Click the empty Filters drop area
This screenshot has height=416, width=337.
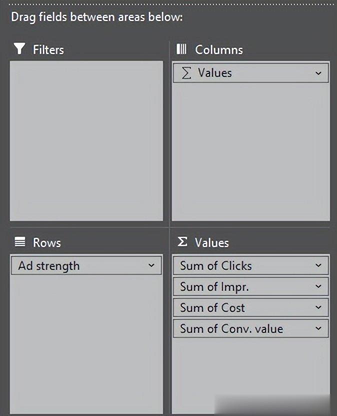pyautogui.click(x=86, y=141)
